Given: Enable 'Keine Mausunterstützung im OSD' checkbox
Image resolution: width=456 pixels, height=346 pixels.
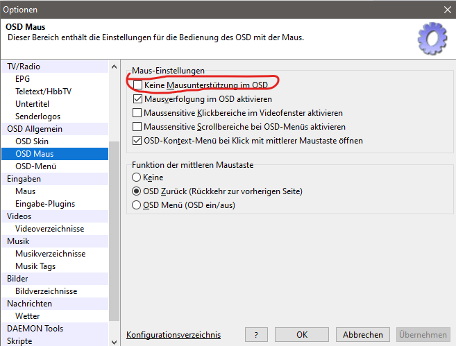Looking at the screenshot, I should 137,85.
